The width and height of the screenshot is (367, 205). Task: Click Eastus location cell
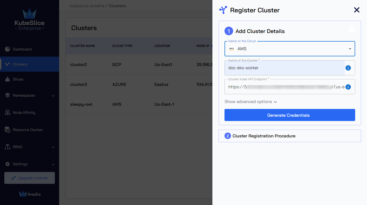tap(161, 84)
